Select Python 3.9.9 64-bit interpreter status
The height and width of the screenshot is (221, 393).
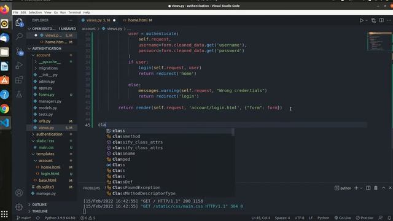click(60, 218)
